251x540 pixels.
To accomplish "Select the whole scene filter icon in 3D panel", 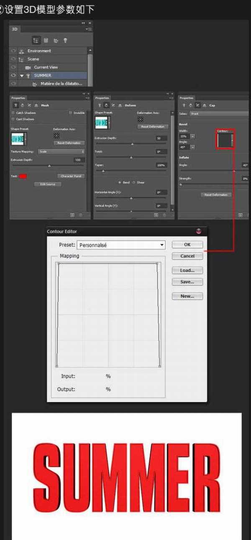I will 36,40.
